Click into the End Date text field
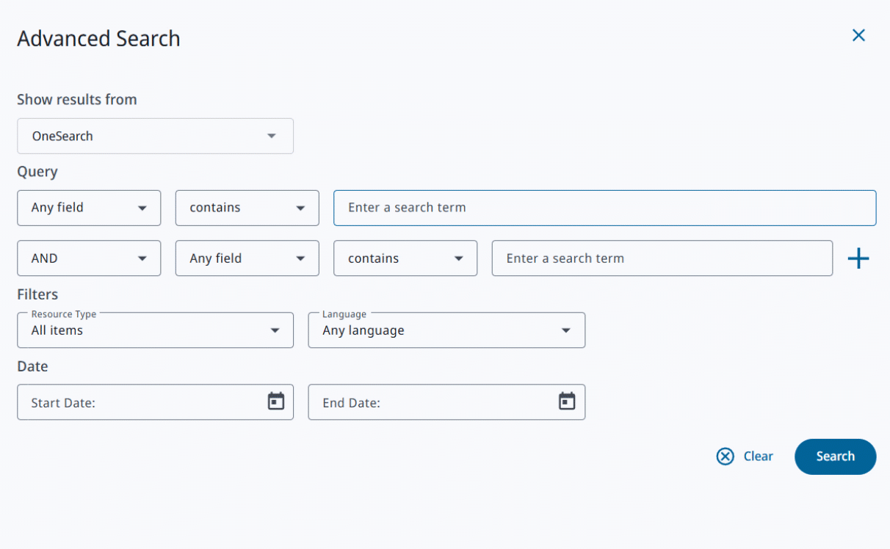Screen dimensions: 890x549 (431, 402)
